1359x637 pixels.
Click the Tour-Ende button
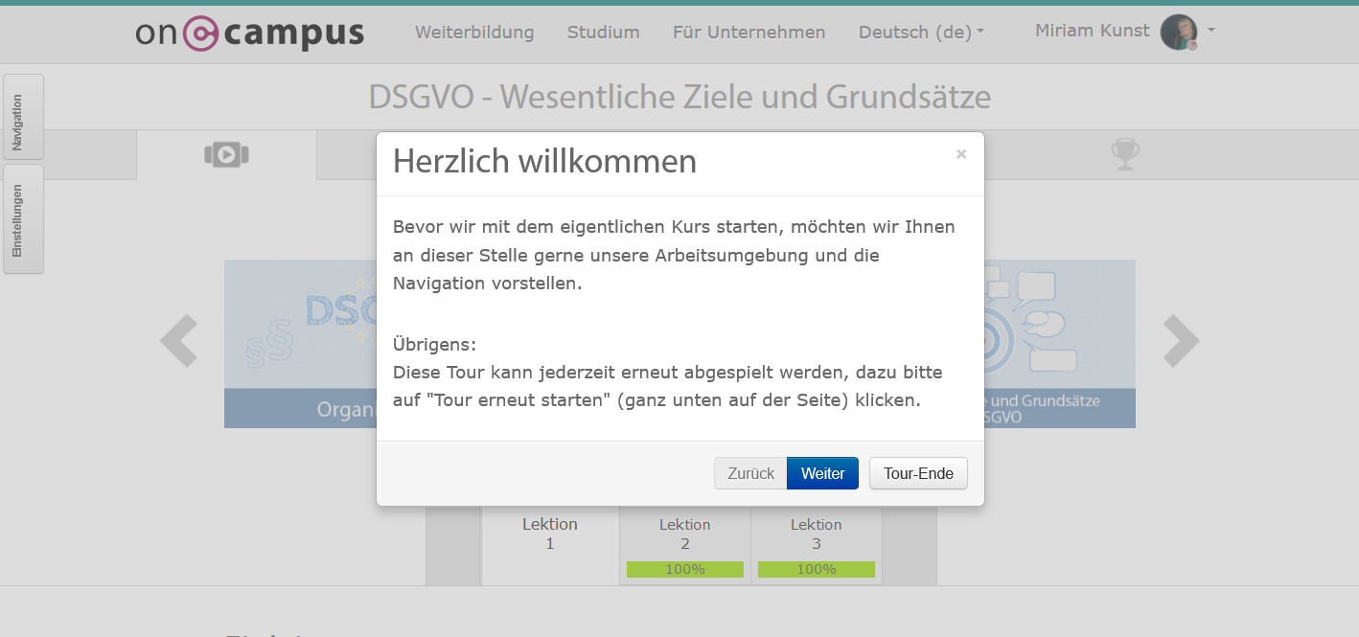917,473
